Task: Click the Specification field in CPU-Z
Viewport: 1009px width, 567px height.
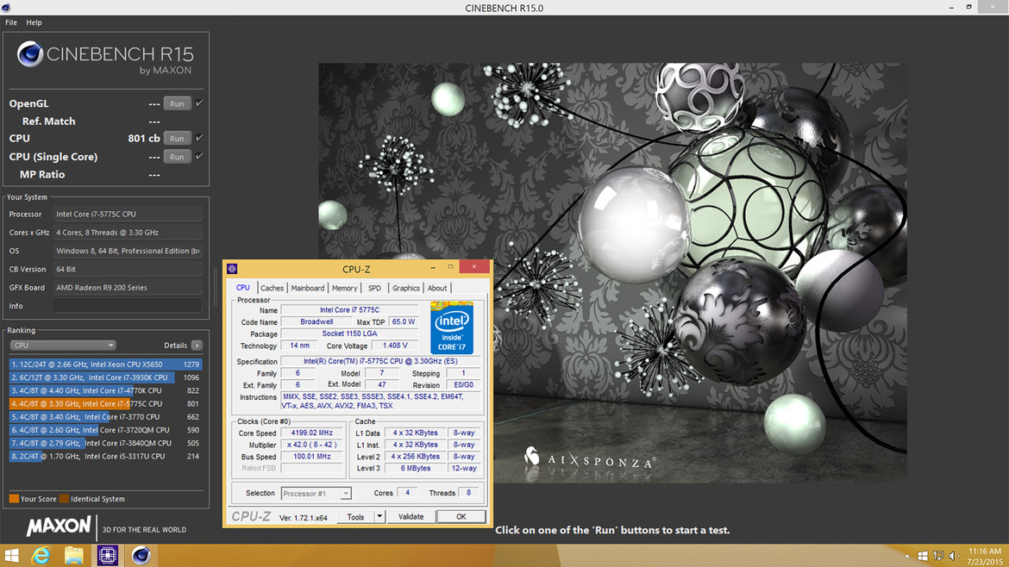Action: click(381, 361)
